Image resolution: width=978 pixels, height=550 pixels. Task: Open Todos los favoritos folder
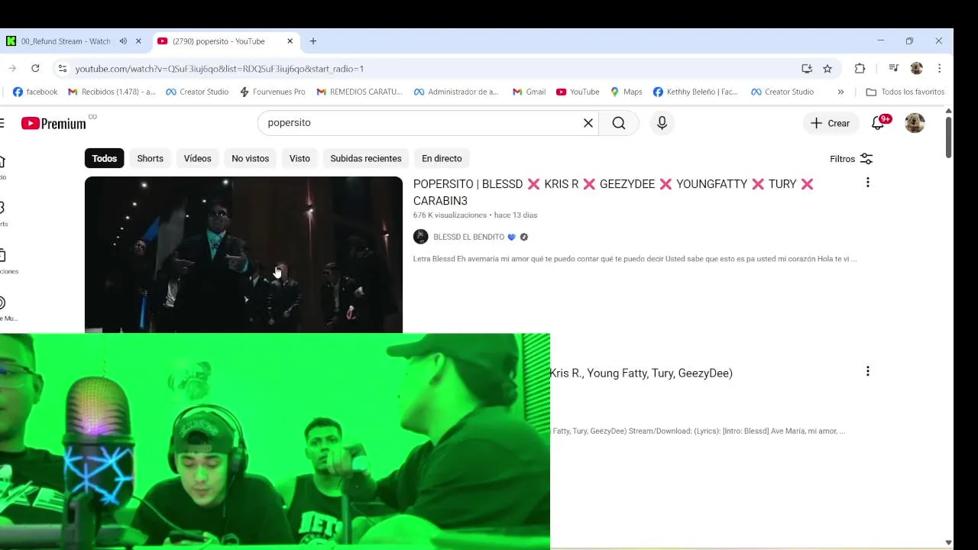coord(905,92)
